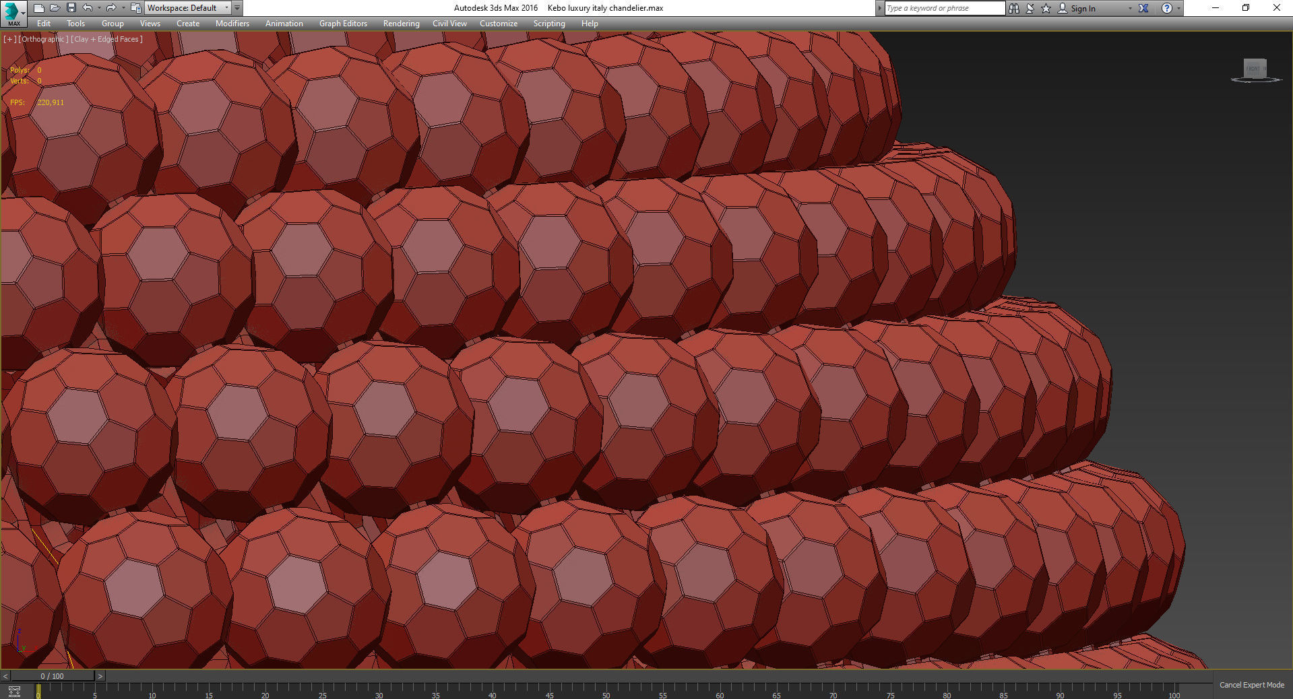Click the Open File folder icon
Image resolution: width=1293 pixels, height=699 pixels.
pos(55,8)
